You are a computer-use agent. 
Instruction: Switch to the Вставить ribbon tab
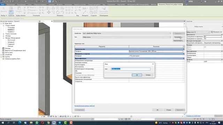click(60, 5)
